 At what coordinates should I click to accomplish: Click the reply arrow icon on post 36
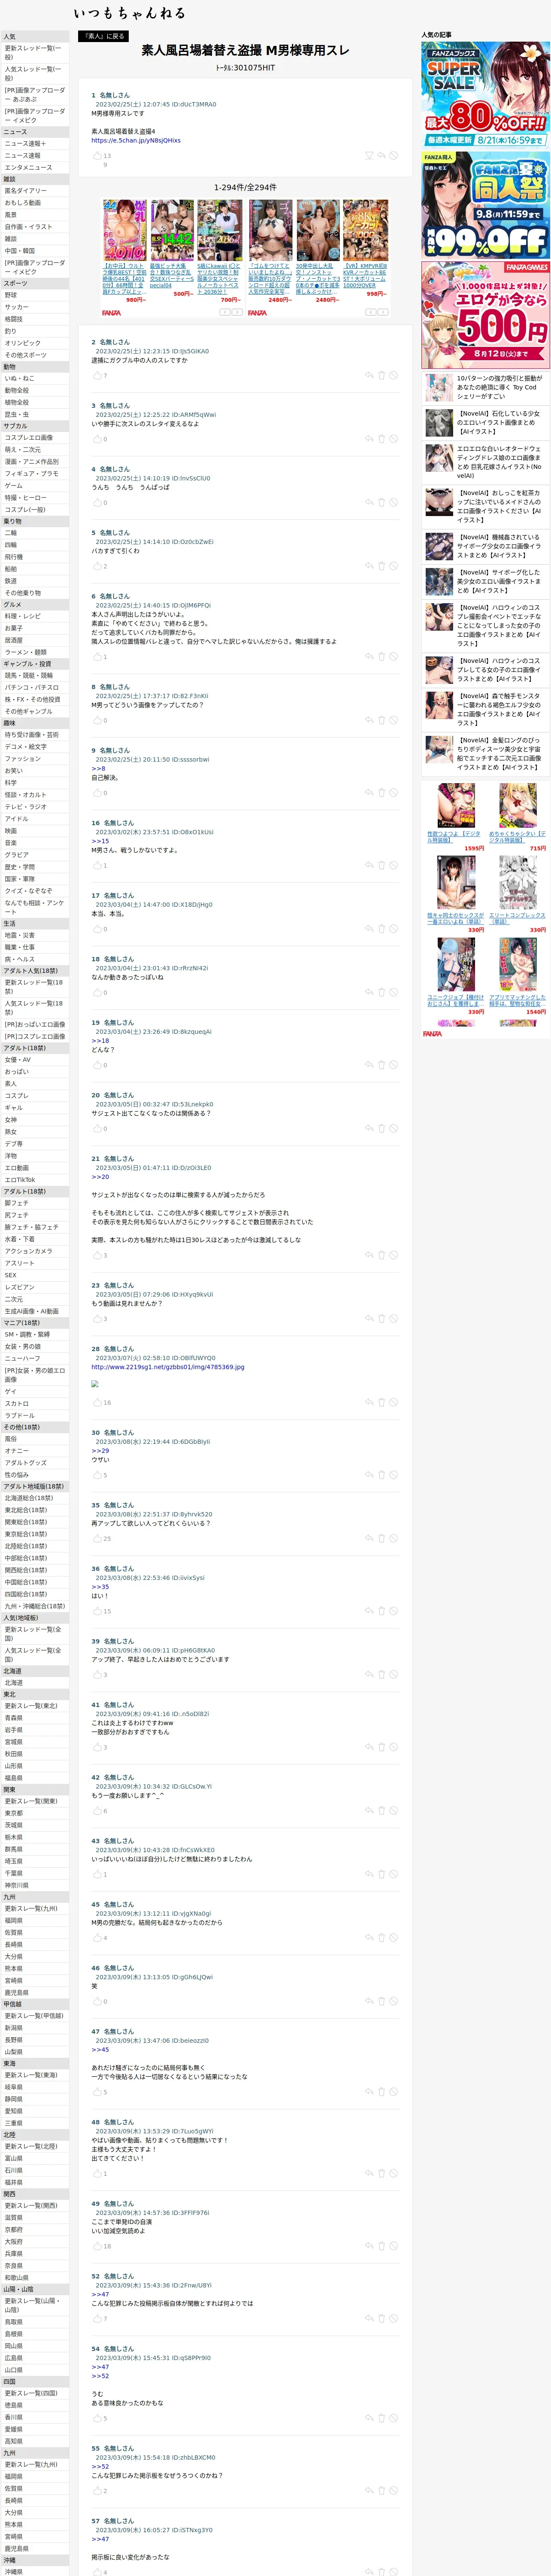(369, 1611)
